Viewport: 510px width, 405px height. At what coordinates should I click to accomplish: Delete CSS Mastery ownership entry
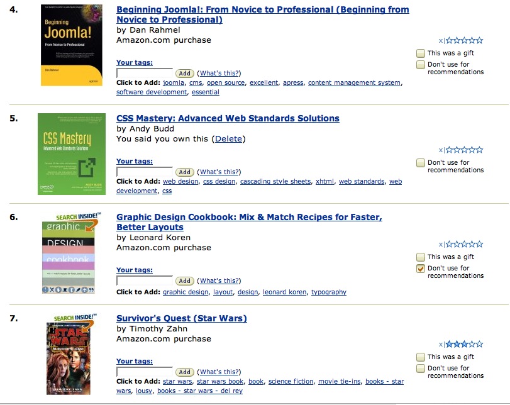click(228, 139)
